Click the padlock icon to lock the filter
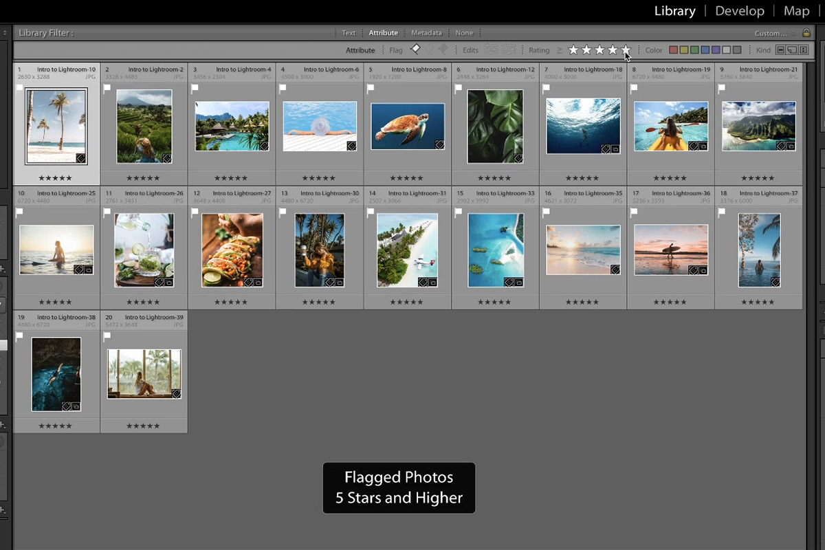825x550 pixels. 806,32
